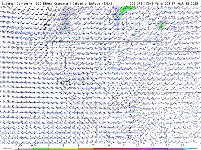Click the bright green 0.5–1 legend swatch
Image resolution: width=201 pixels, height=150 pixels.
click(41, 149)
